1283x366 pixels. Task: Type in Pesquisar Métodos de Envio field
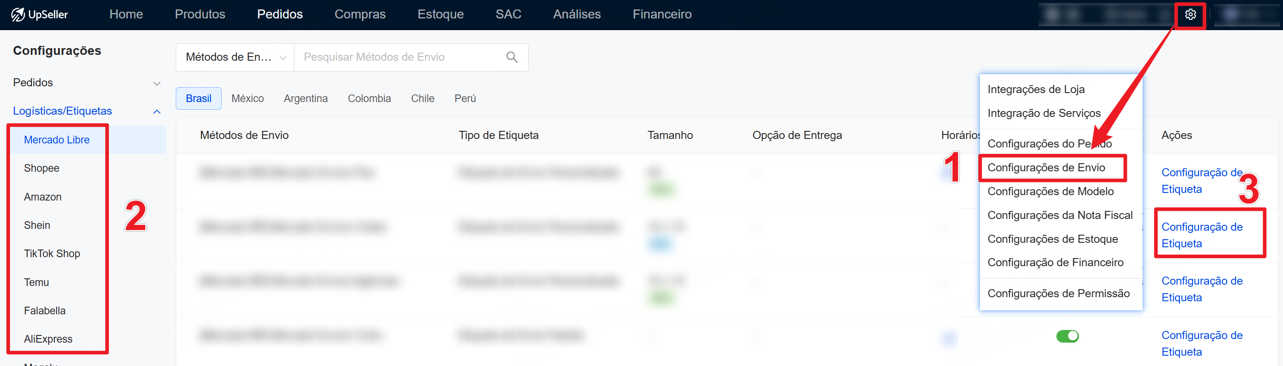tap(398, 57)
